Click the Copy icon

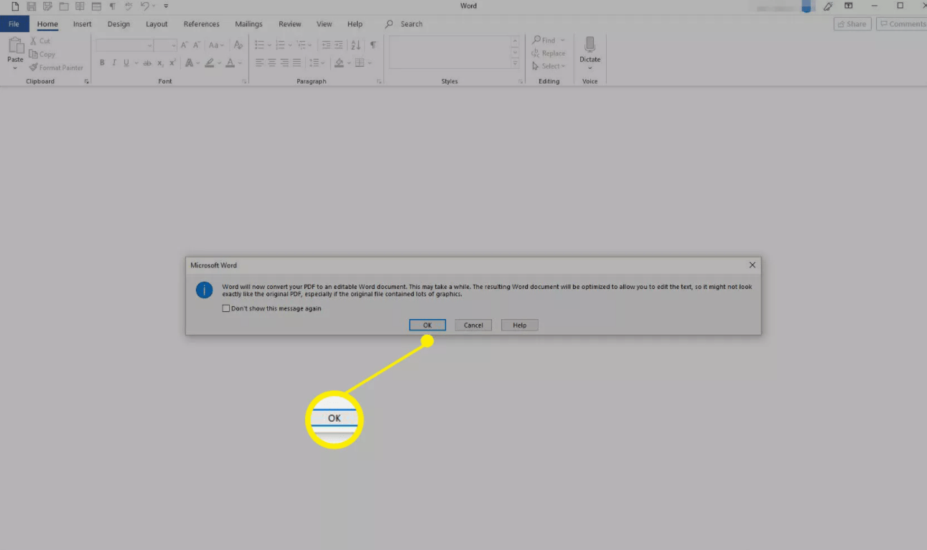pos(33,54)
